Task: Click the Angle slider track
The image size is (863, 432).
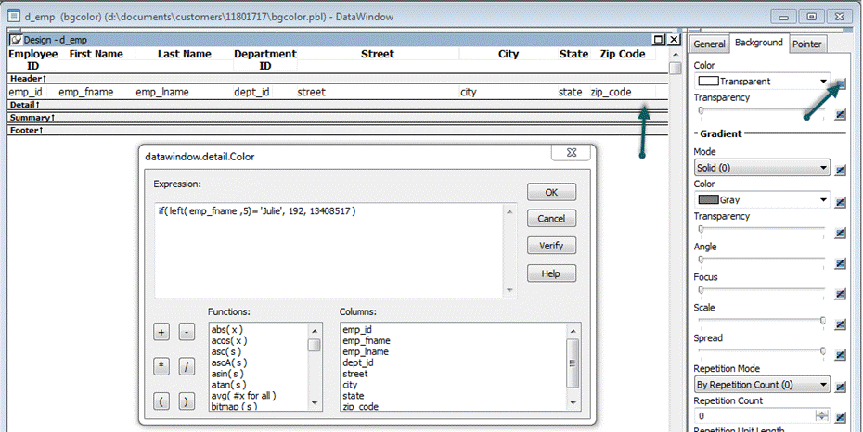Action: pos(761,262)
